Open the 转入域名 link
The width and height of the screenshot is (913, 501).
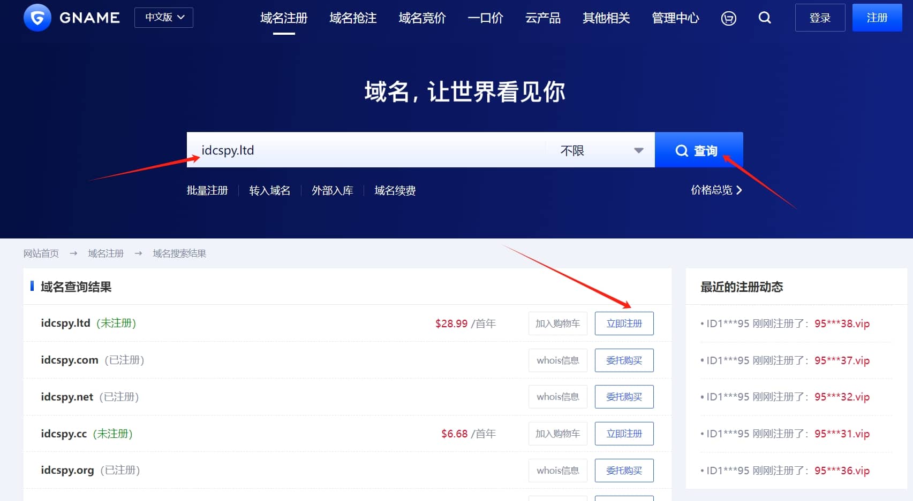coord(270,190)
